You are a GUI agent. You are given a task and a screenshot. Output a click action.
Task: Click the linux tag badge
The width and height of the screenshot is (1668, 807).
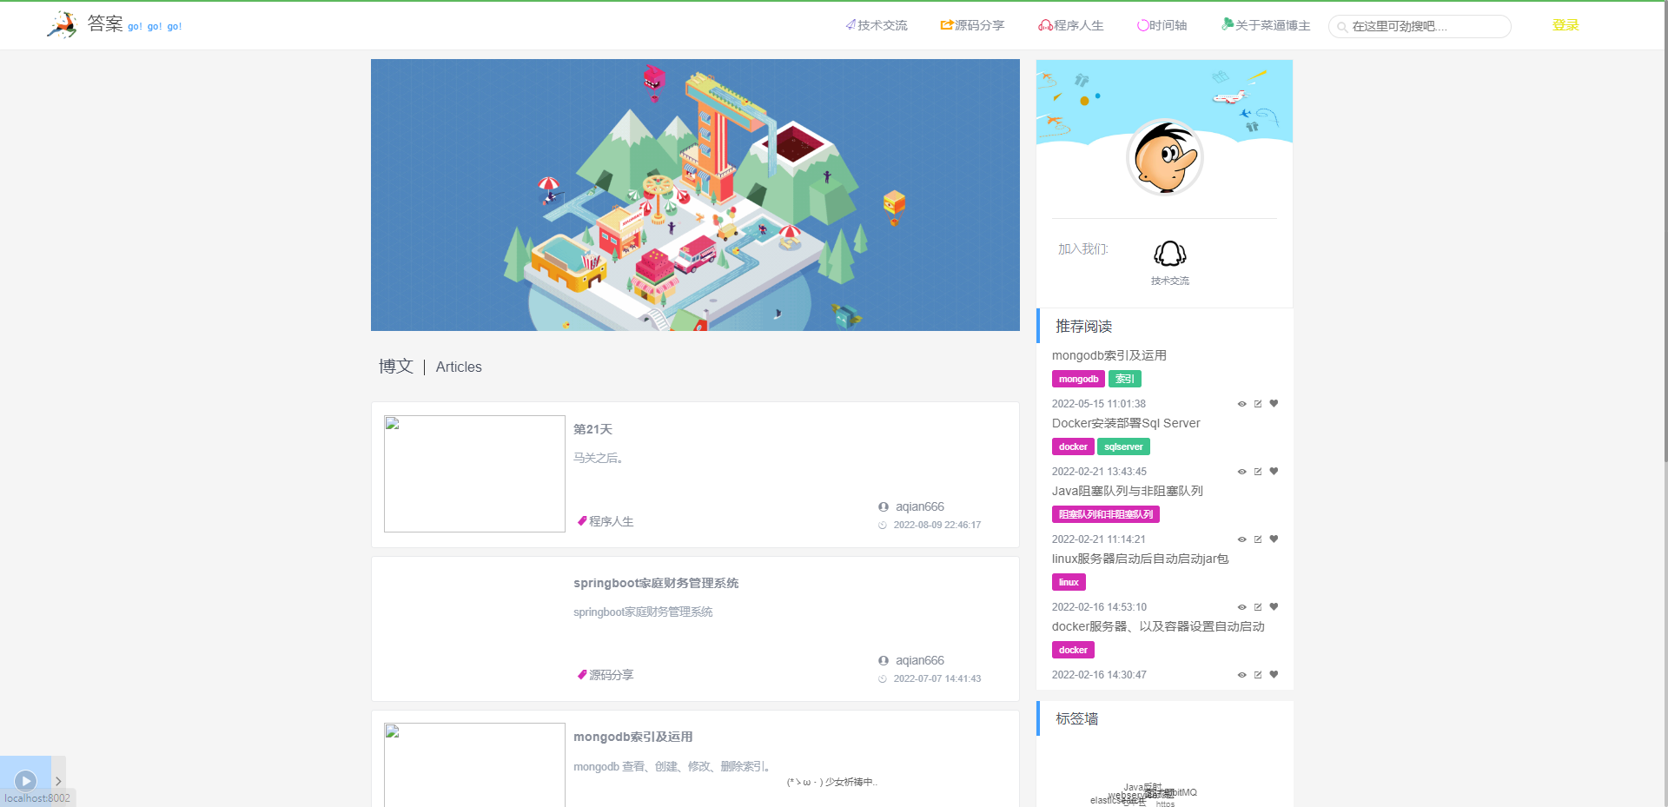click(x=1069, y=582)
